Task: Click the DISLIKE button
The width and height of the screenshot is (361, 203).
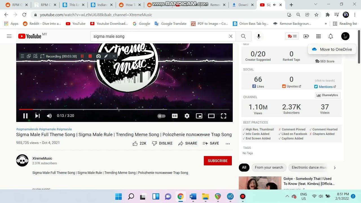Action: 162,144
